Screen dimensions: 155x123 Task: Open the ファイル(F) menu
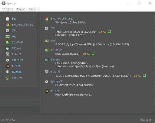click(7, 9)
